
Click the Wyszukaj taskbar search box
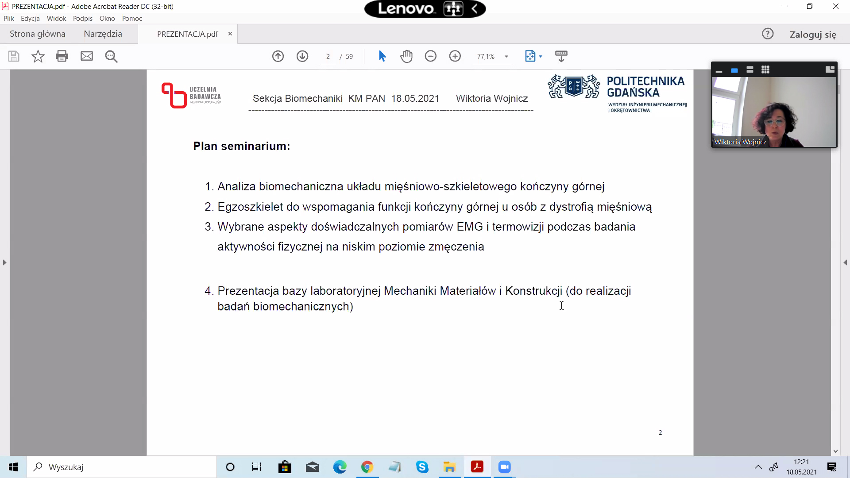click(x=122, y=467)
